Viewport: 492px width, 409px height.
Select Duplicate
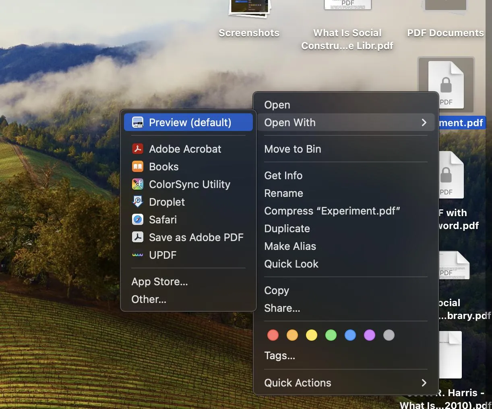click(346, 229)
